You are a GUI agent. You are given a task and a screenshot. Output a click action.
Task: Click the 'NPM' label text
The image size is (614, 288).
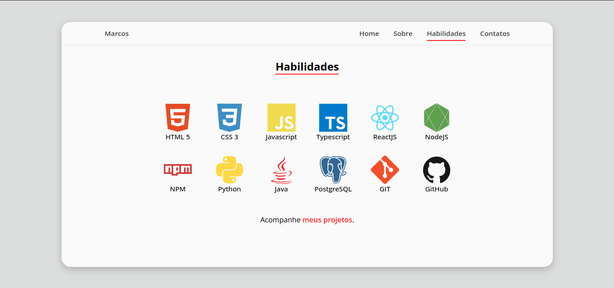coord(178,189)
